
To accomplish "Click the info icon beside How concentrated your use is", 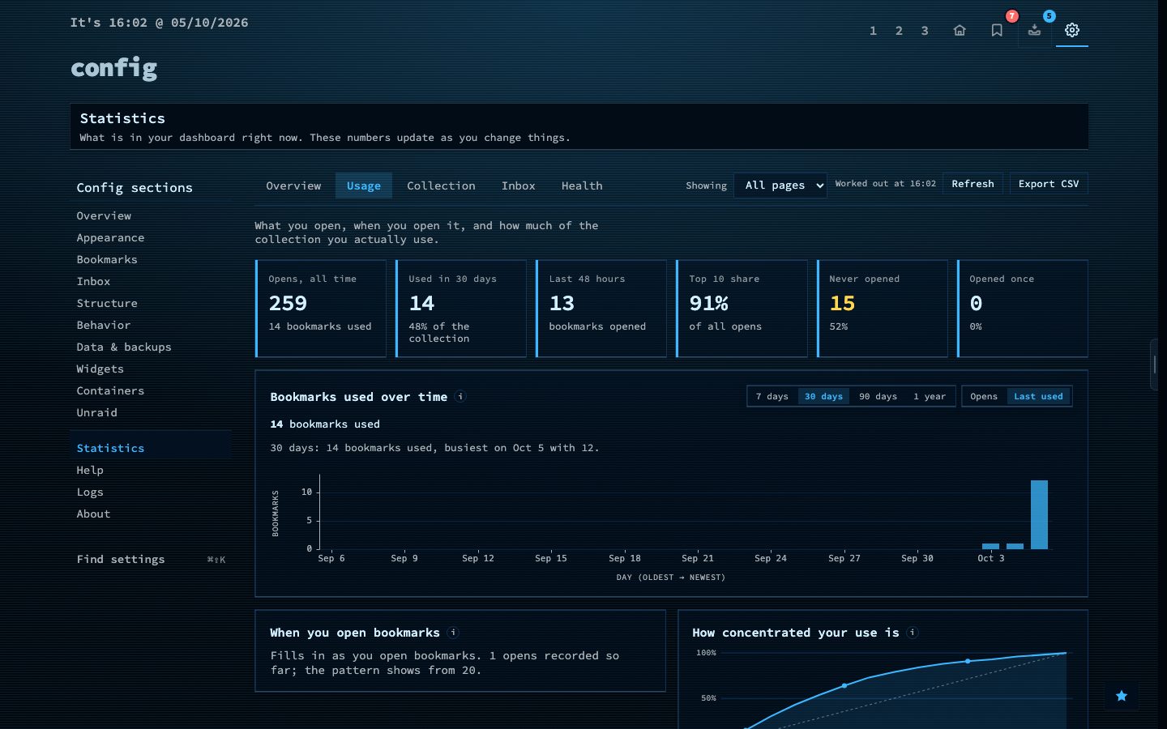I will point(913,632).
